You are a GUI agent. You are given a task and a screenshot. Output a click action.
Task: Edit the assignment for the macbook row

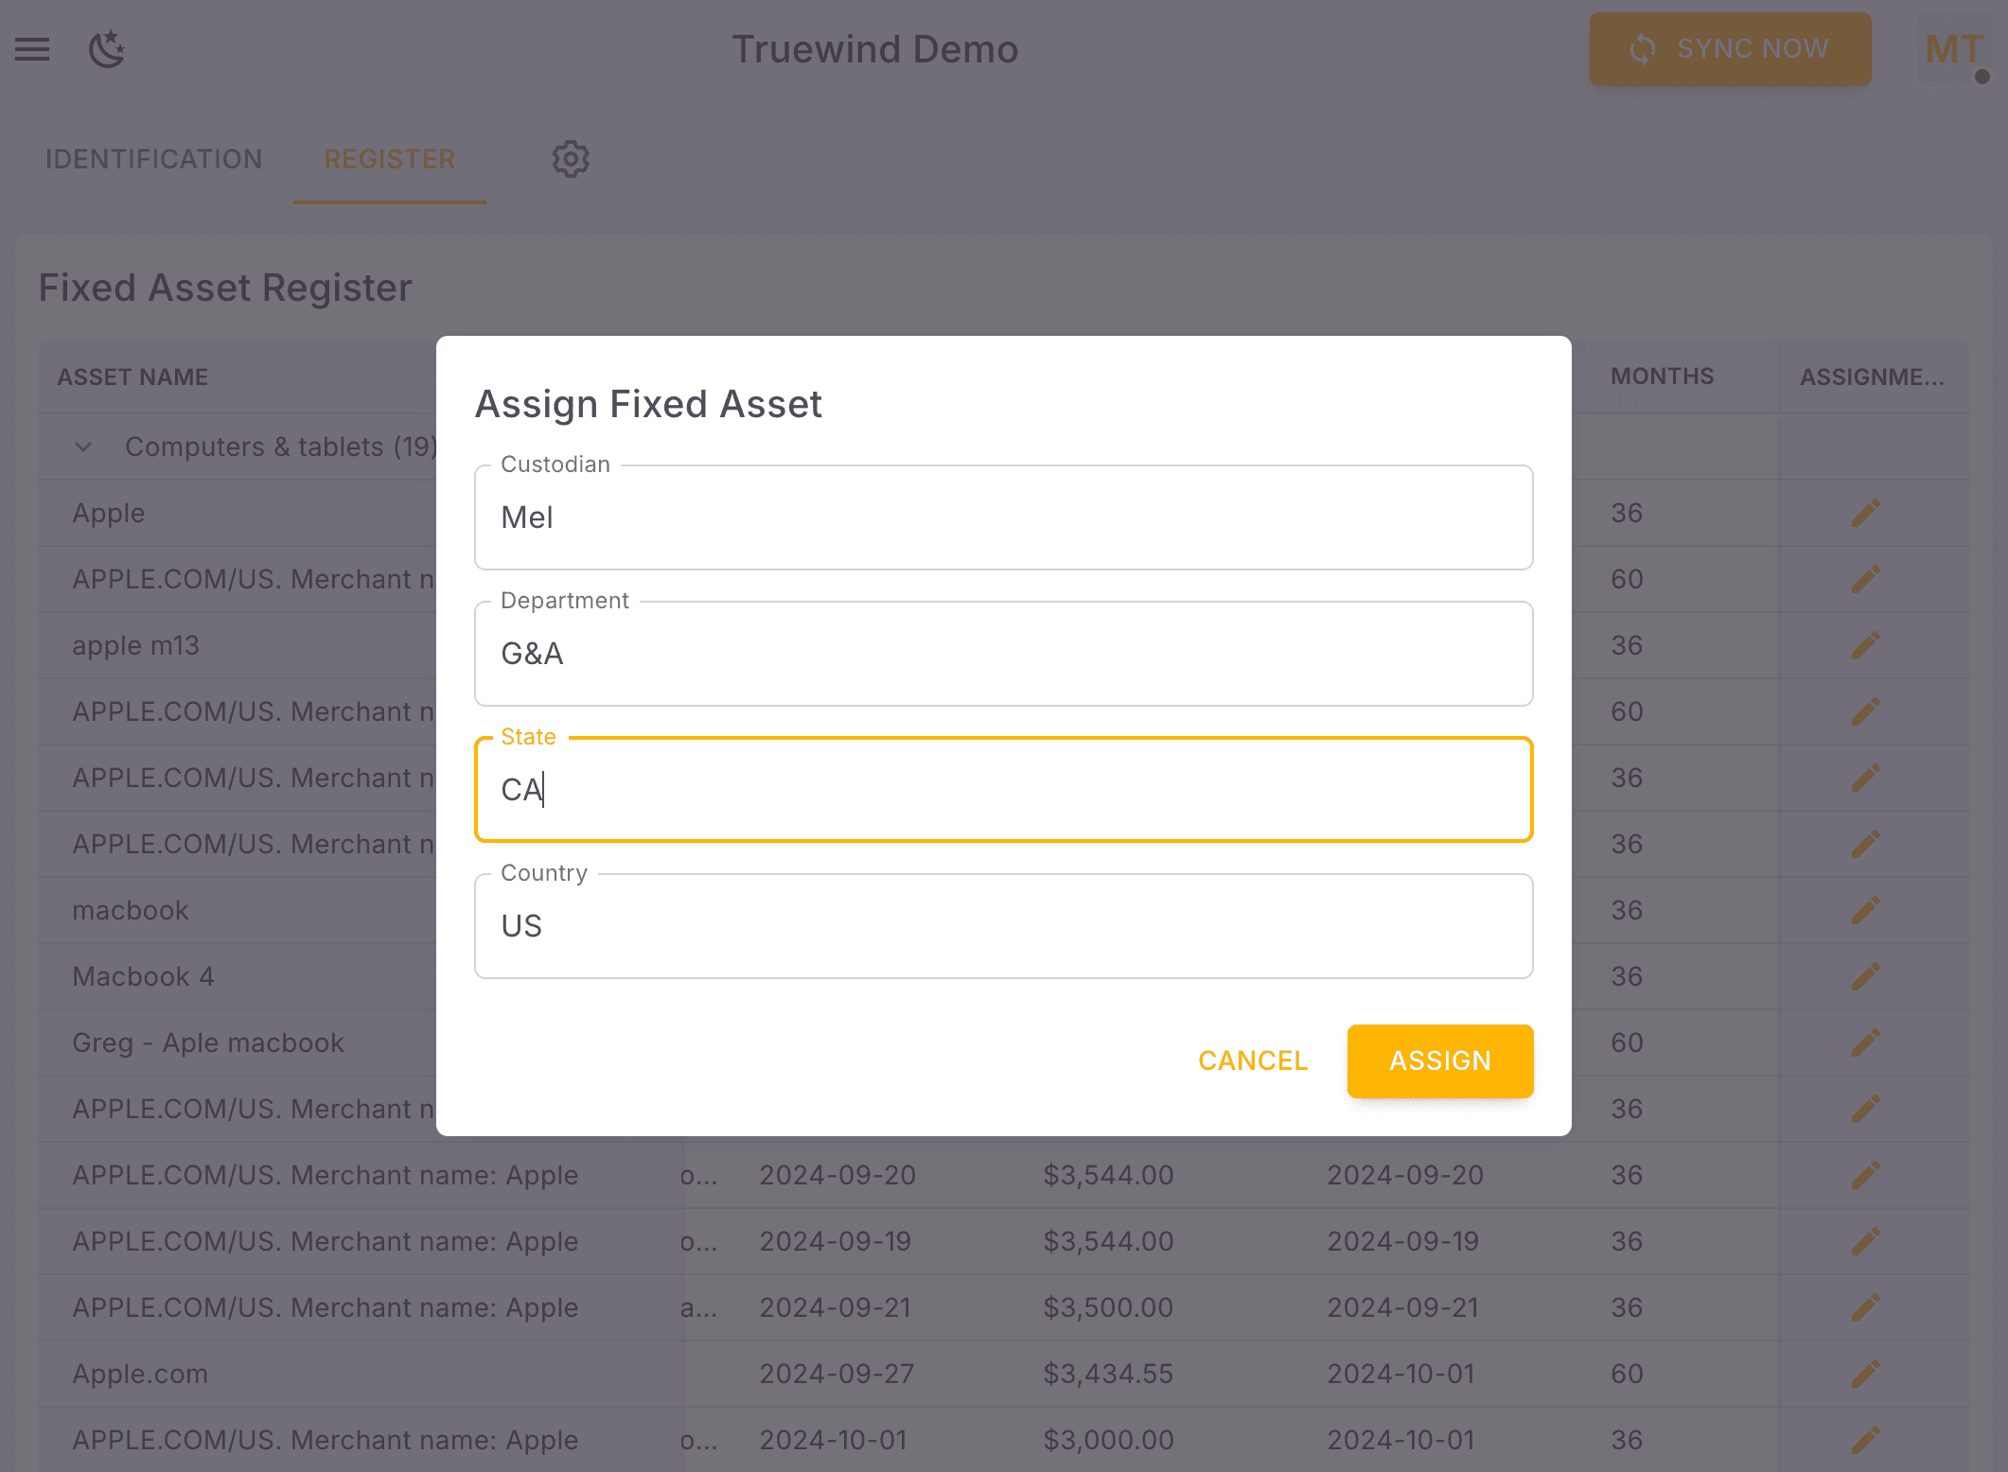[x=1865, y=909]
